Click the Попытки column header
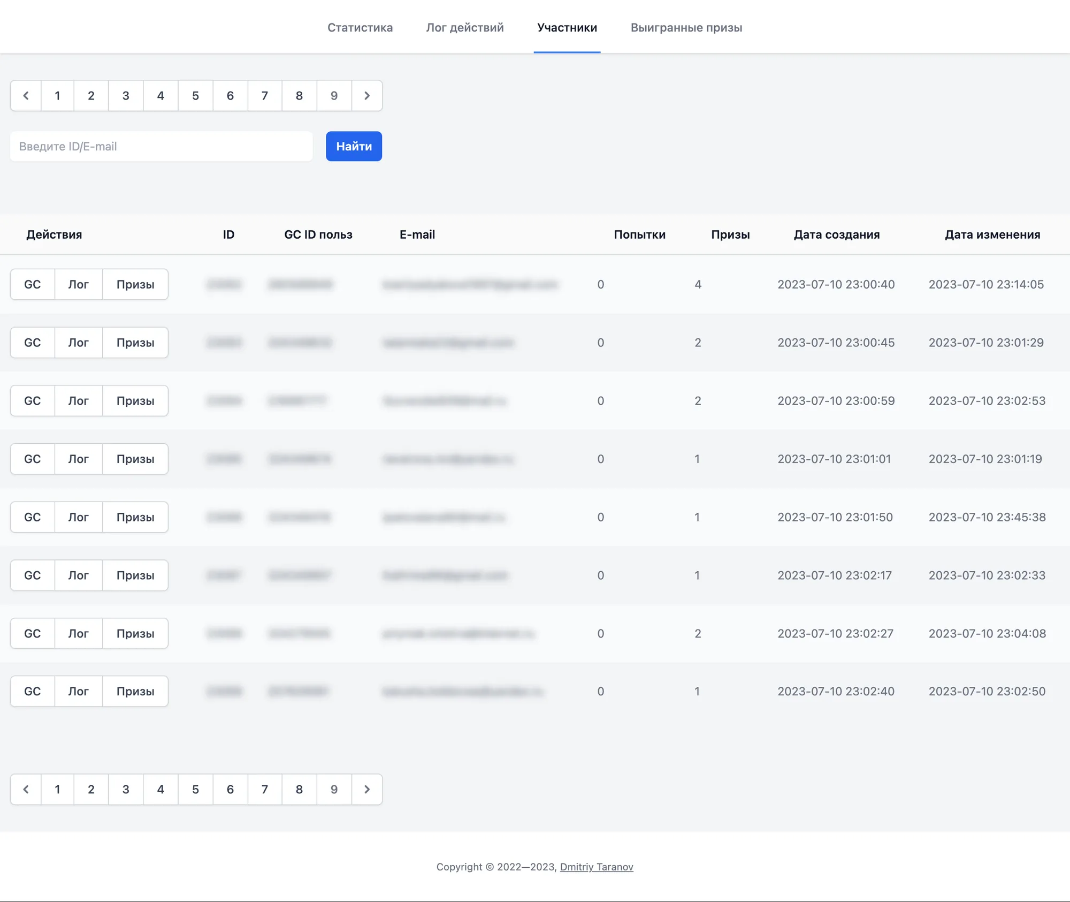The height and width of the screenshot is (902, 1070). click(x=640, y=234)
